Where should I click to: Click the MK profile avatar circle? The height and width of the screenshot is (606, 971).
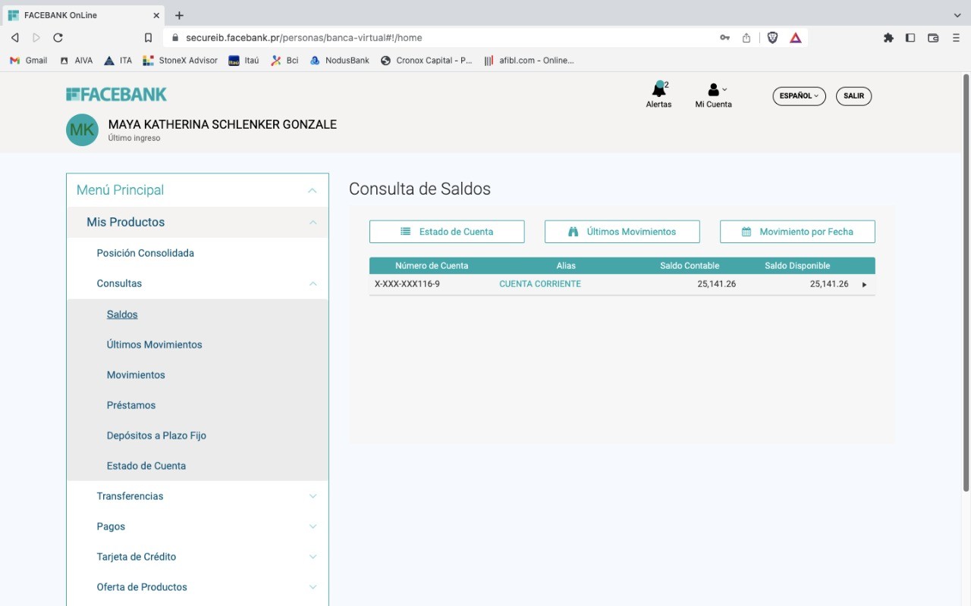coord(82,130)
